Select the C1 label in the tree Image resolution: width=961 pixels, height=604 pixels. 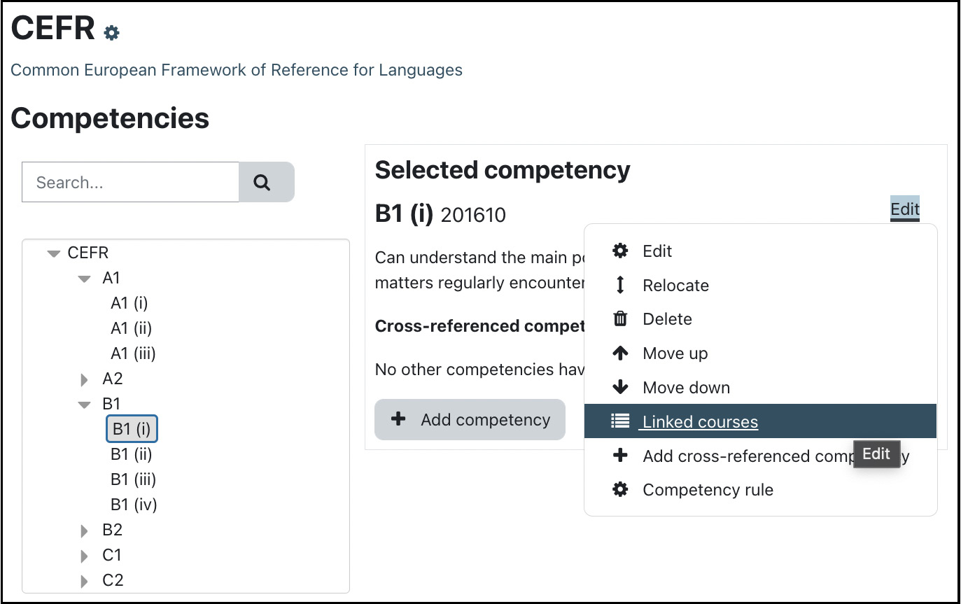pyautogui.click(x=112, y=555)
